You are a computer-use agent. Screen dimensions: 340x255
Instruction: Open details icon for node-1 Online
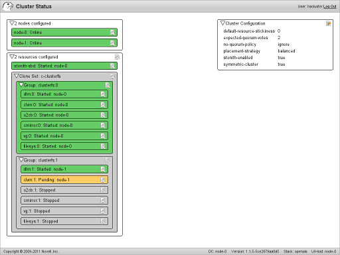tap(113, 43)
